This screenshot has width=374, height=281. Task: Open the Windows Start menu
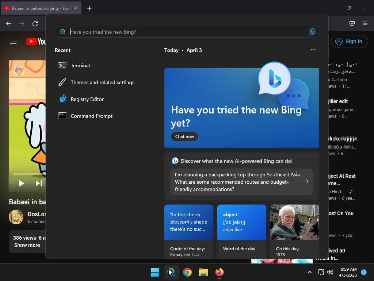155,272
